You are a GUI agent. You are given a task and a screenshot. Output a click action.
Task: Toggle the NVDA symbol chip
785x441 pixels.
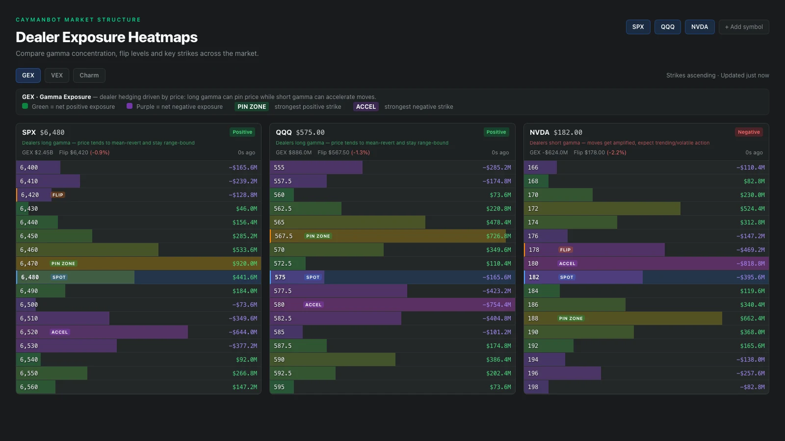click(700, 27)
